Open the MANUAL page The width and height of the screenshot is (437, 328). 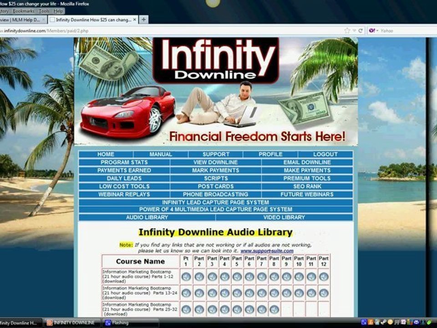click(161, 154)
